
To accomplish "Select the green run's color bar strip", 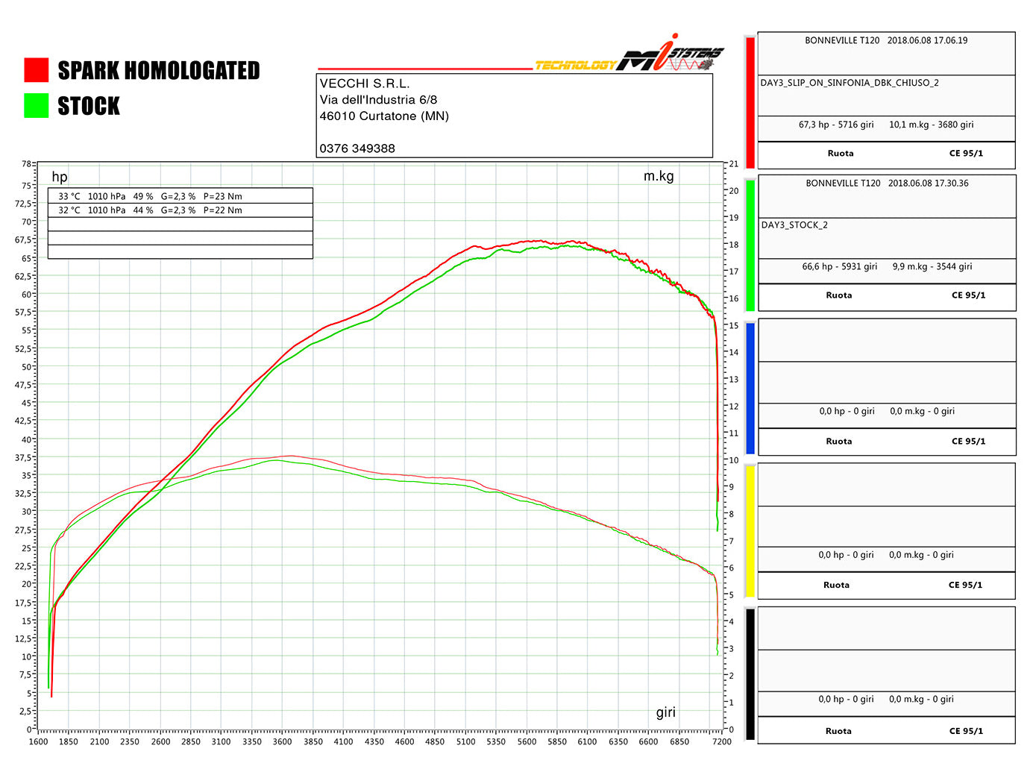I will 749,242.
